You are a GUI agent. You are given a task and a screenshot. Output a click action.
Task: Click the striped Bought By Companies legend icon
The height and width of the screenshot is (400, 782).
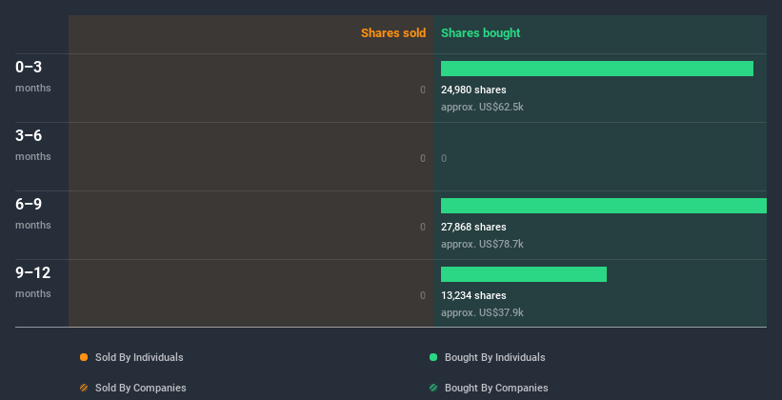tap(433, 388)
